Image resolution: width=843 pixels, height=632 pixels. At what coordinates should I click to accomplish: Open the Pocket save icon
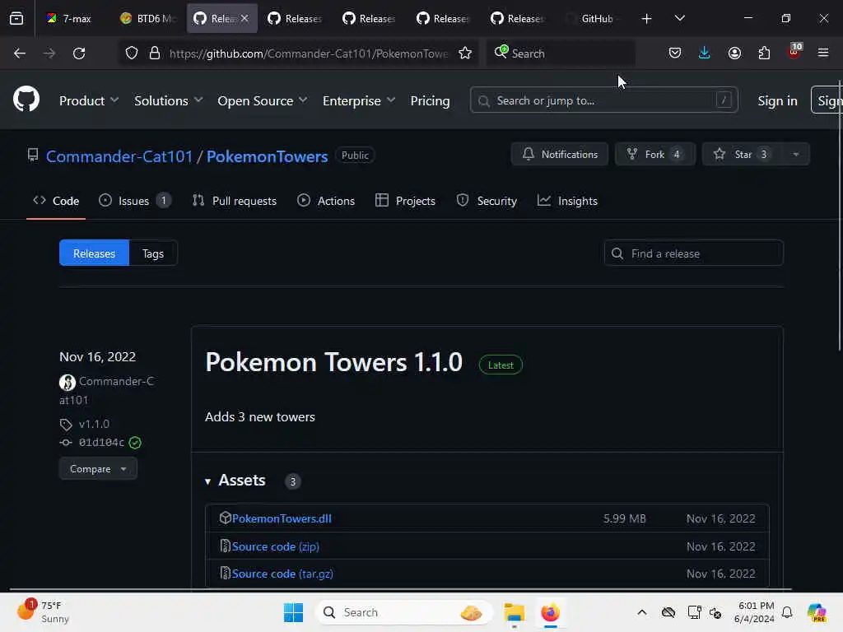[x=675, y=53]
